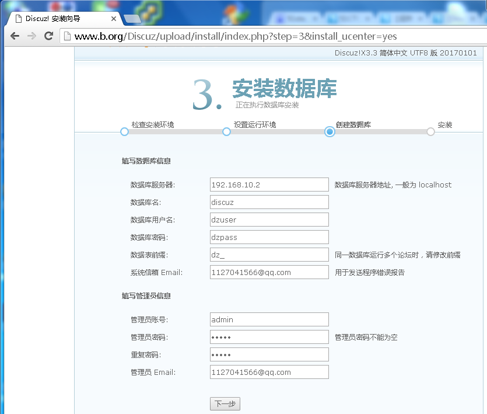Click the browser forward arrow

click(31, 36)
